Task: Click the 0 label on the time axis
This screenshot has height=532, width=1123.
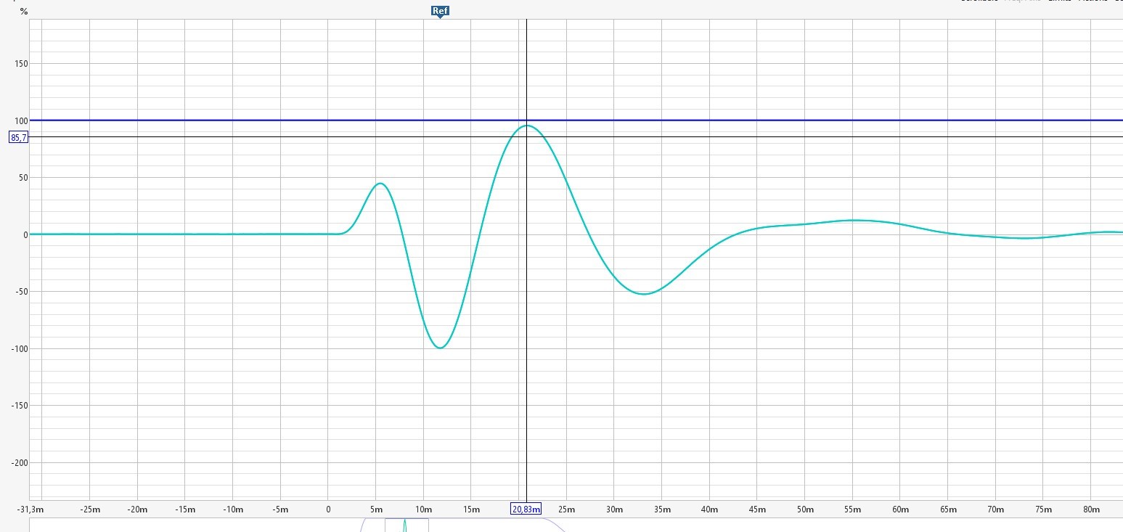Action: pos(328,510)
